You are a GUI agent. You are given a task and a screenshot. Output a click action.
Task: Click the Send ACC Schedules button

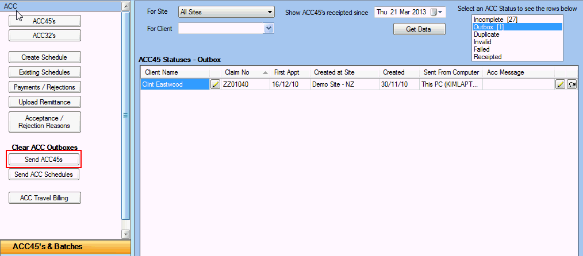[x=44, y=174]
